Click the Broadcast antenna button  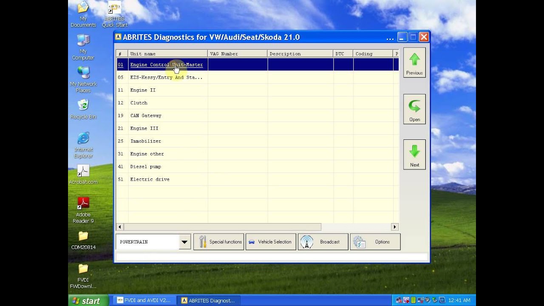(x=323, y=242)
